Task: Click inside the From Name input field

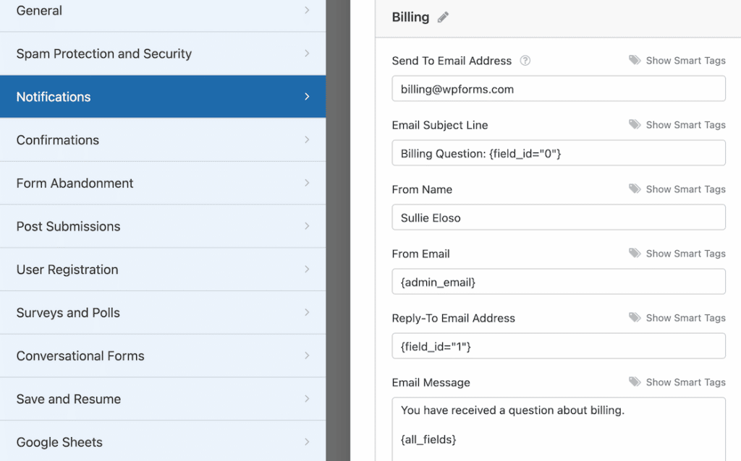Action: (x=557, y=217)
